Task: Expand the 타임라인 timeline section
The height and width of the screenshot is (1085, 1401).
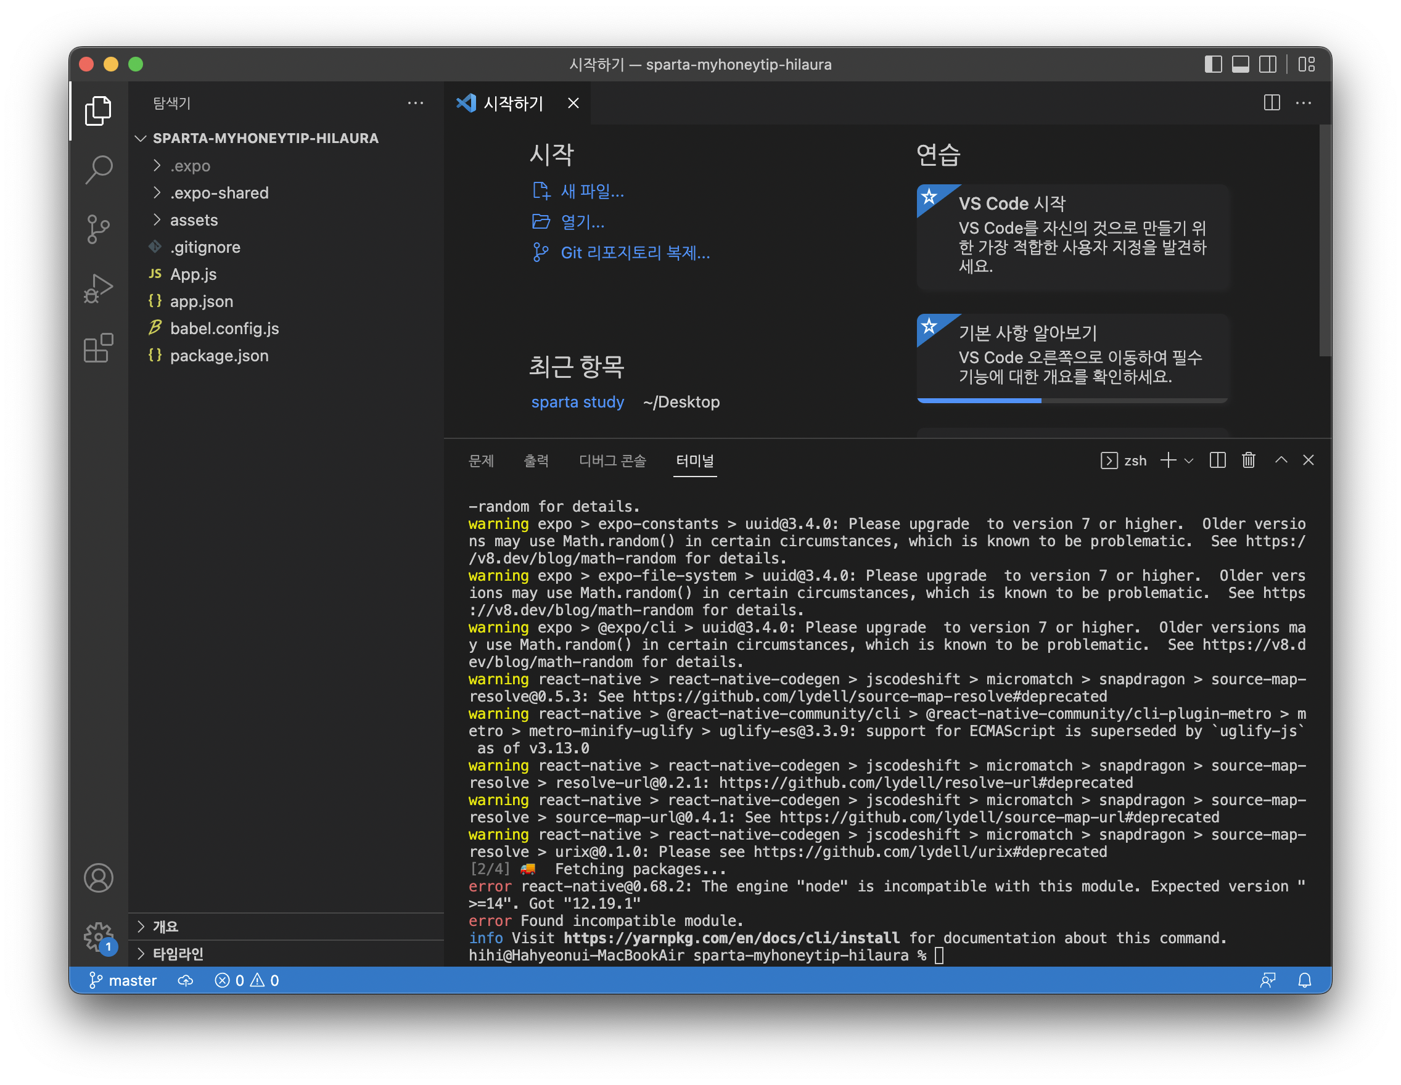Action: click(x=286, y=954)
